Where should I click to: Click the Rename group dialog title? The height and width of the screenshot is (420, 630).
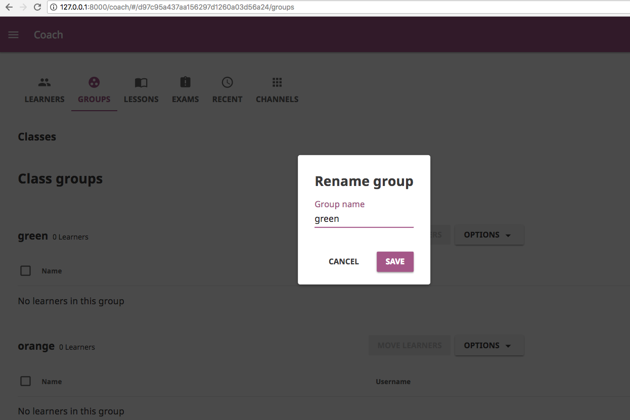coord(364,181)
